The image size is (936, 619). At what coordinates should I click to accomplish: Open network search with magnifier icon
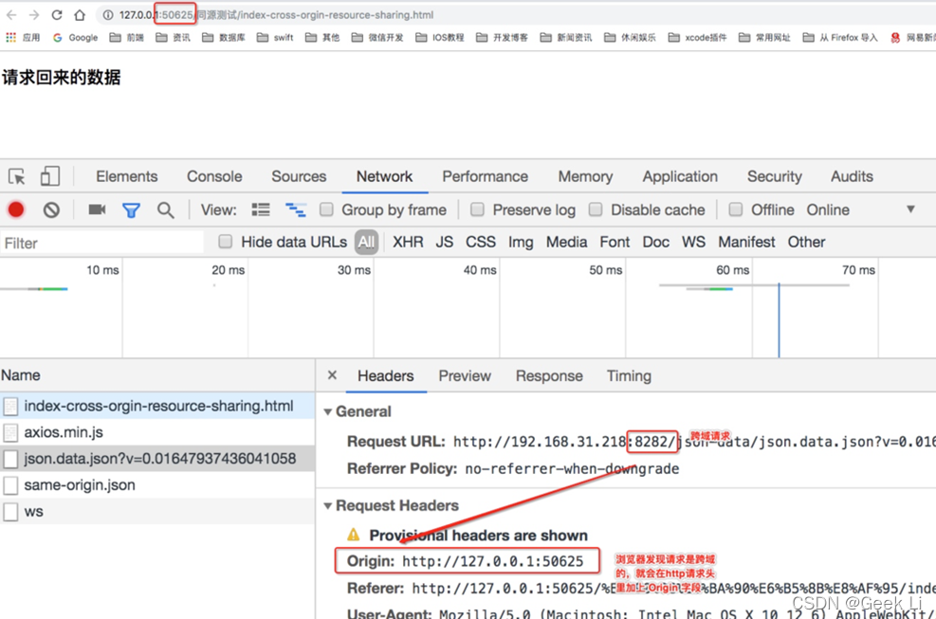(x=165, y=210)
